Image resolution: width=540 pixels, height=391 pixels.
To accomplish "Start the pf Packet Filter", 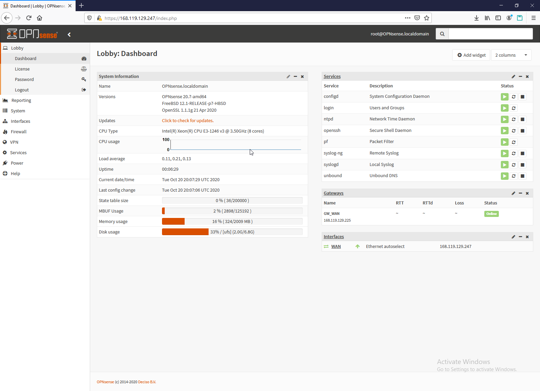I will pyautogui.click(x=505, y=142).
